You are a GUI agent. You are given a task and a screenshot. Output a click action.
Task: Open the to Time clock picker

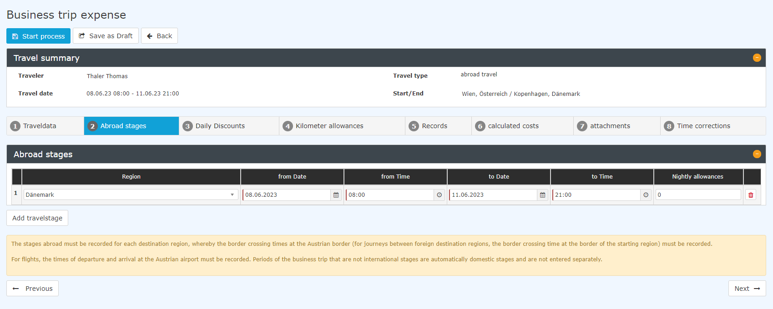pos(646,195)
